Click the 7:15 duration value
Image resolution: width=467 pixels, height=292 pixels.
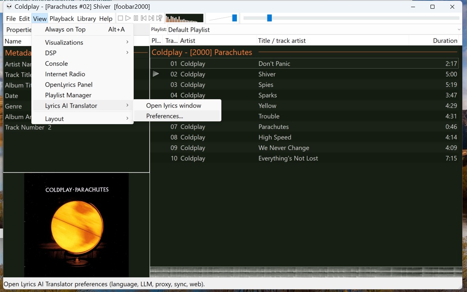[451, 158]
